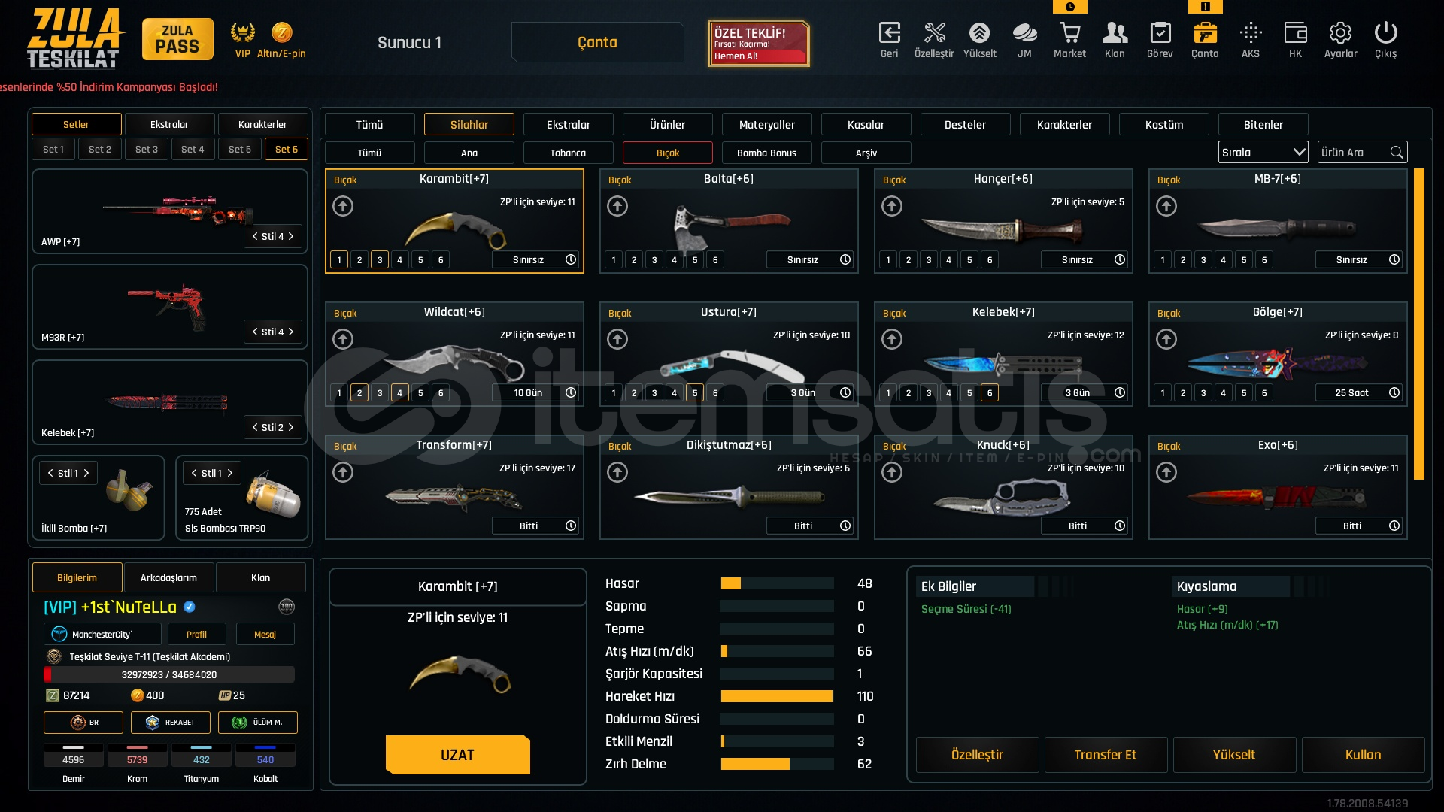Screen dimensions: 1444x812
Task: Open Ayarlar settings gear
Action: (1340, 33)
